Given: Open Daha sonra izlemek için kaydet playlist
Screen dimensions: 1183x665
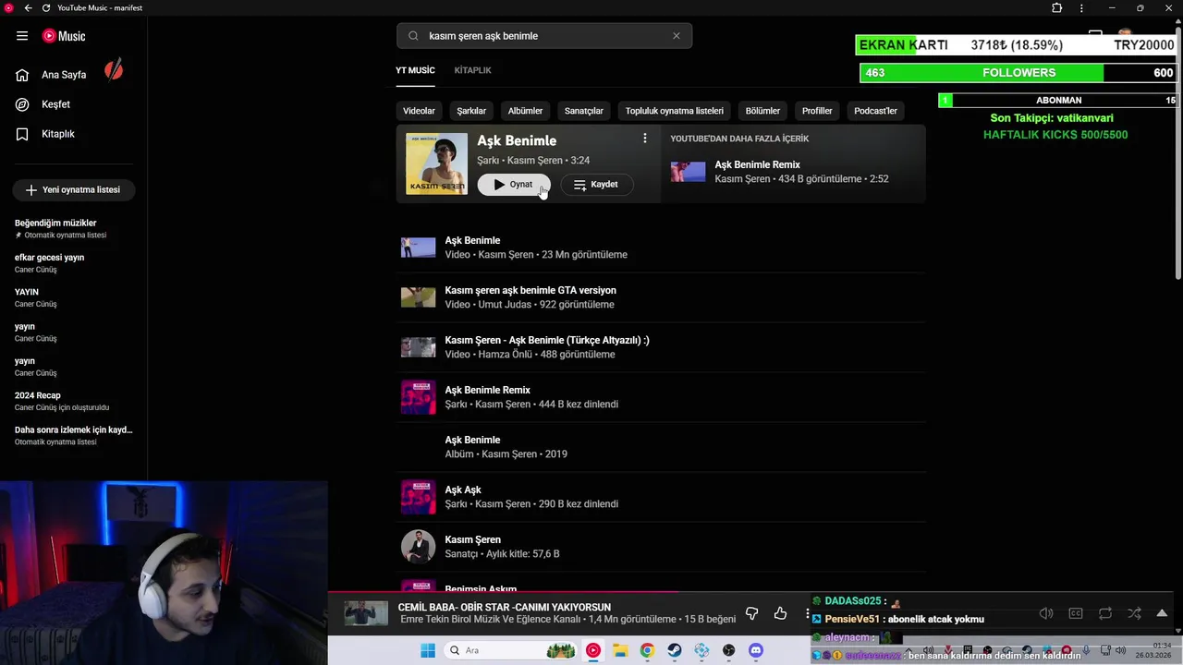Looking at the screenshot, I should point(74,435).
